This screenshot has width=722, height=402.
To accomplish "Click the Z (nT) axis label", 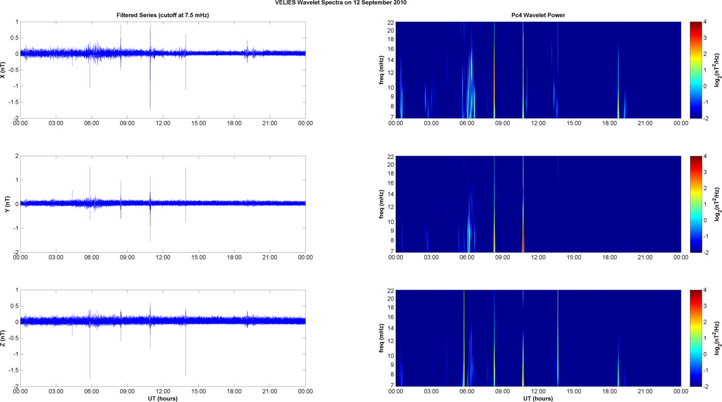I will [x=3, y=338].
